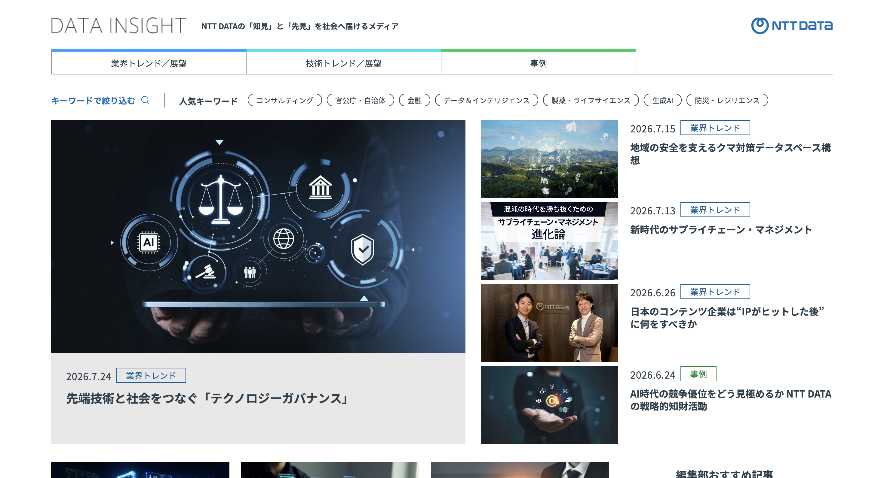884x478 pixels.
Task: Click the green 事例 tag next to 2026.6.24
Action: click(x=698, y=374)
